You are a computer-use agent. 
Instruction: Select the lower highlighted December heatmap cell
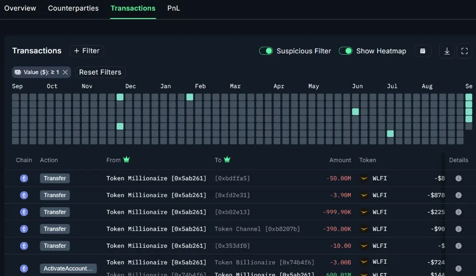point(120,126)
